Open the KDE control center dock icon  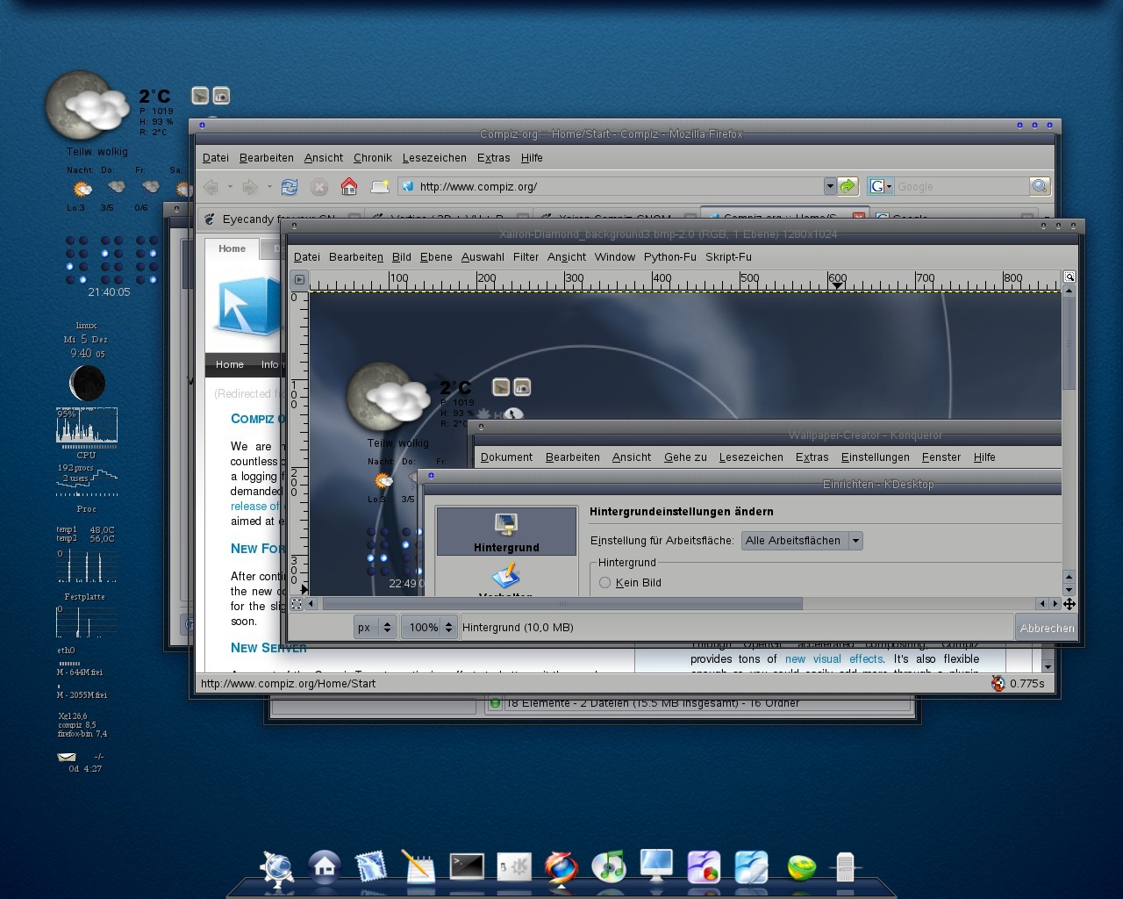[x=514, y=867]
